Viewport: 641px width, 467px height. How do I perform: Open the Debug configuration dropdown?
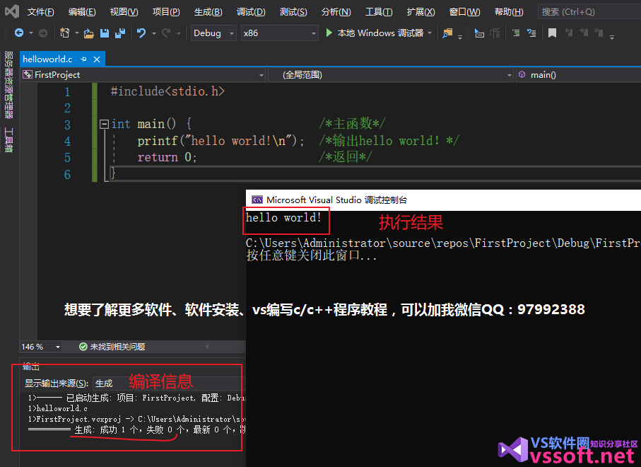(213, 33)
